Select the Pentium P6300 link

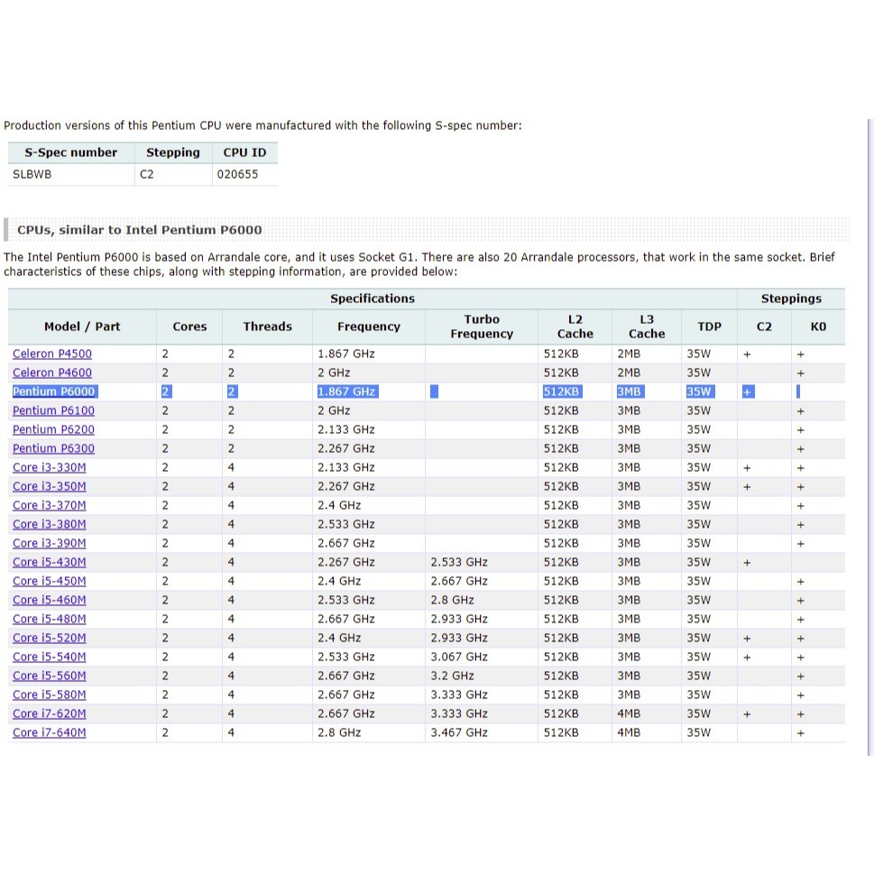(53, 448)
